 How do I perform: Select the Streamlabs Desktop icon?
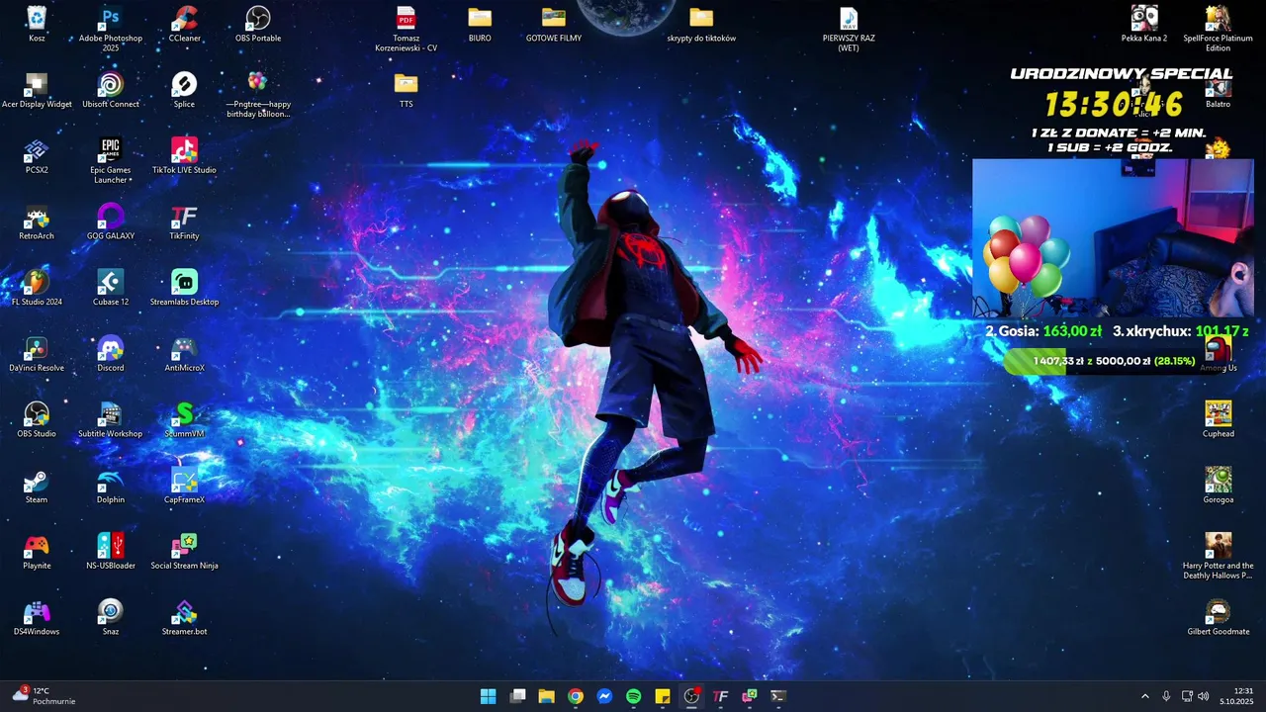[184, 288]
